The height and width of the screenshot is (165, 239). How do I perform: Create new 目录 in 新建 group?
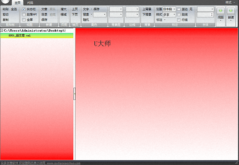44,15
